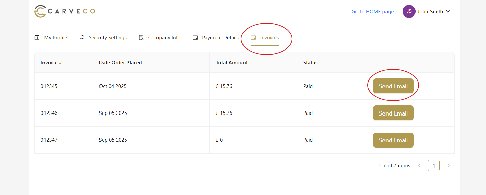Click the Carveco logo
Viewport: 486px width, 195px height.
point(65,11)
